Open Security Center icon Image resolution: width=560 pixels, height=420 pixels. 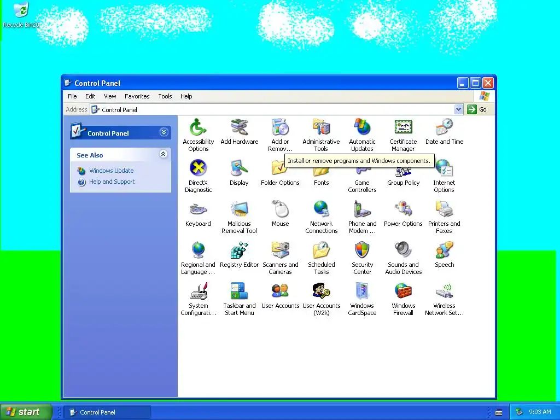tap(362, 250)
